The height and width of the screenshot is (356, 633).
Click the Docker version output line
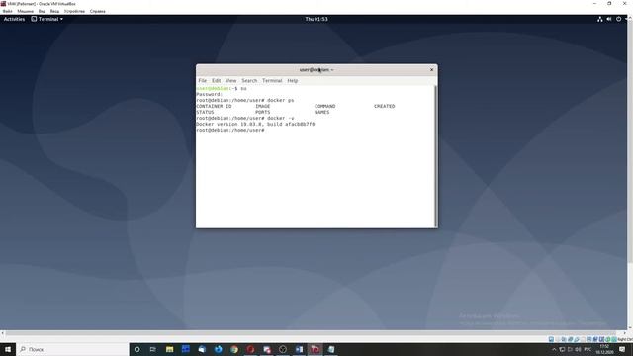[x=255, y=124]
